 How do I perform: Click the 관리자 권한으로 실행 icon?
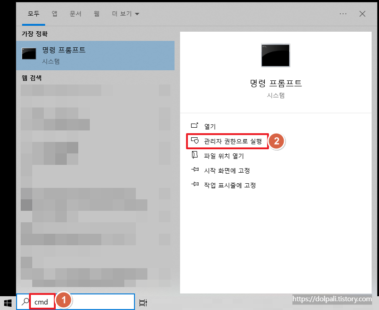click(195, 141)
